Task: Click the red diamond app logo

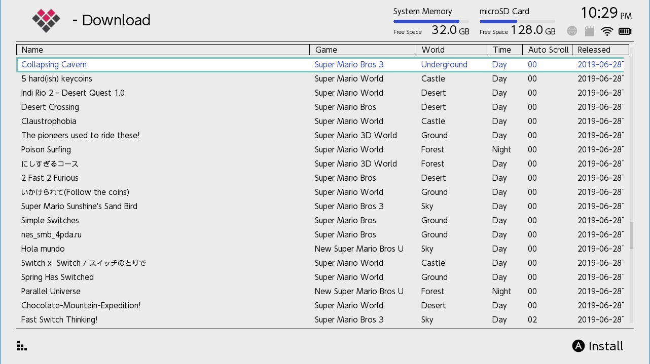Action: 46,20
